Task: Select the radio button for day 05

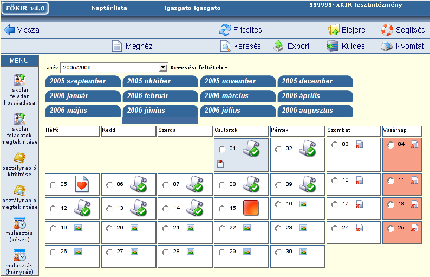Action: click(x=53, y=184)
